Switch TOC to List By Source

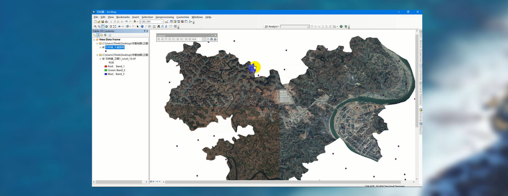pyautogui.click(x=98, y=35)
